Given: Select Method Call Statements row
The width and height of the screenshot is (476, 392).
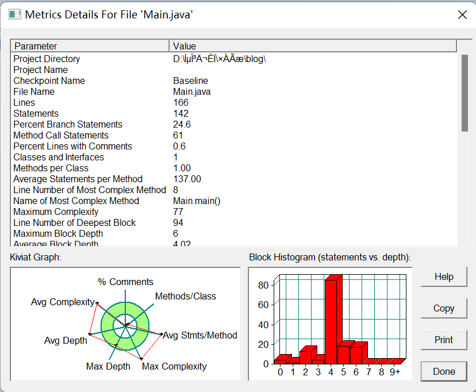Looking at the screenshot, I should coord(234,135).
